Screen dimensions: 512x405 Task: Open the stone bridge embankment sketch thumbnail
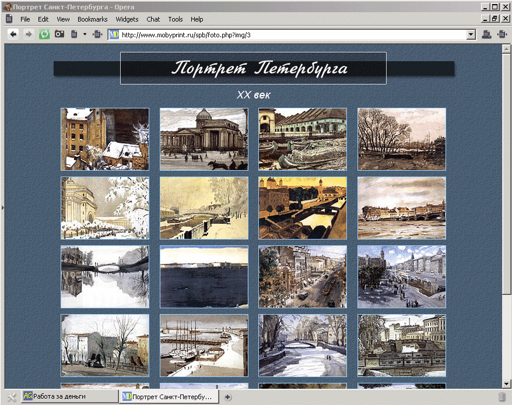click(402, 346)
